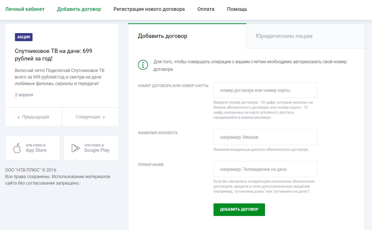Click the green ДОБАВИТЬ ДОГОВОР button
372x230 pixels.
point(239,209)
